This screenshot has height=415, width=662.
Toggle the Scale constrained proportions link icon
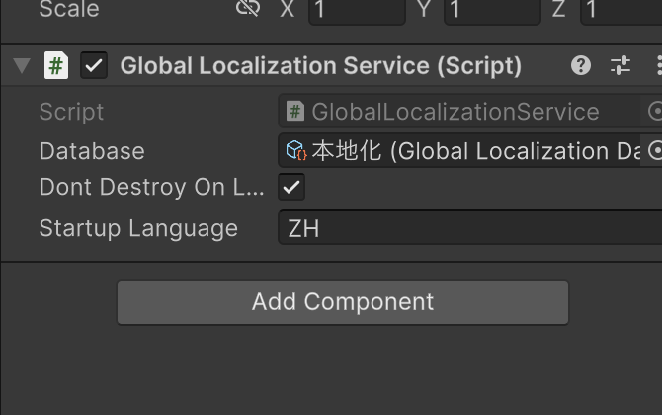(x=247, y=9)
